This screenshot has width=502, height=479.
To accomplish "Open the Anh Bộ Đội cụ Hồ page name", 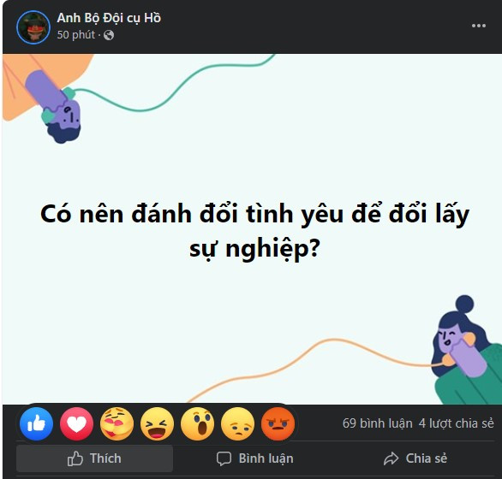I will click(109, 18).
